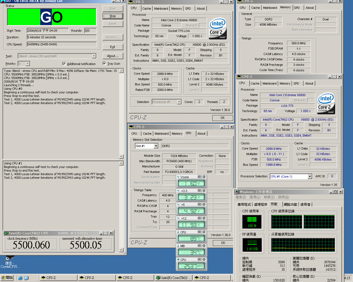Click OK in Socket 775 LGA CPU-Z window
This screenshot has width=353, height=282.
coord(223,118)
